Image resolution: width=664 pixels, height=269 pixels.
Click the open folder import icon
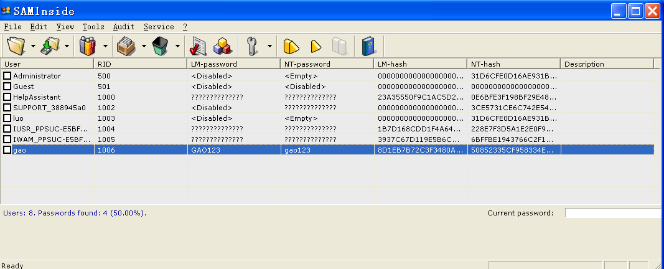[x=17, y=45]
